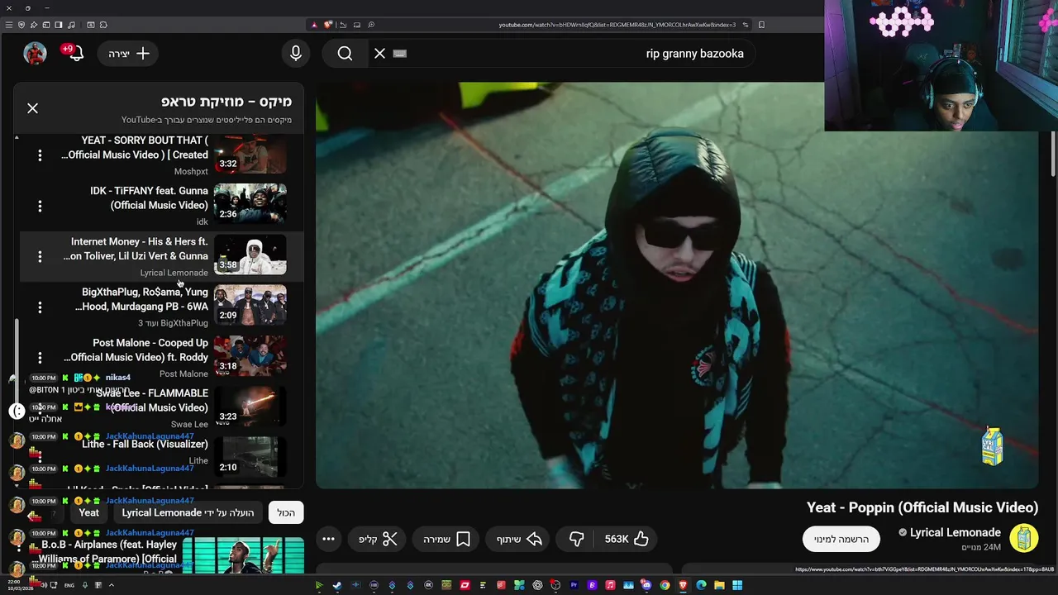Save the video (שמירה) to a playlist
The image size is (1058, 595).
446,540
